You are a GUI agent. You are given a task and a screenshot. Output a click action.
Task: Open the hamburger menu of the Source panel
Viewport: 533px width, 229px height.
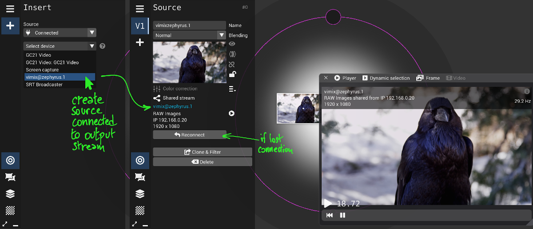(140, 8)
